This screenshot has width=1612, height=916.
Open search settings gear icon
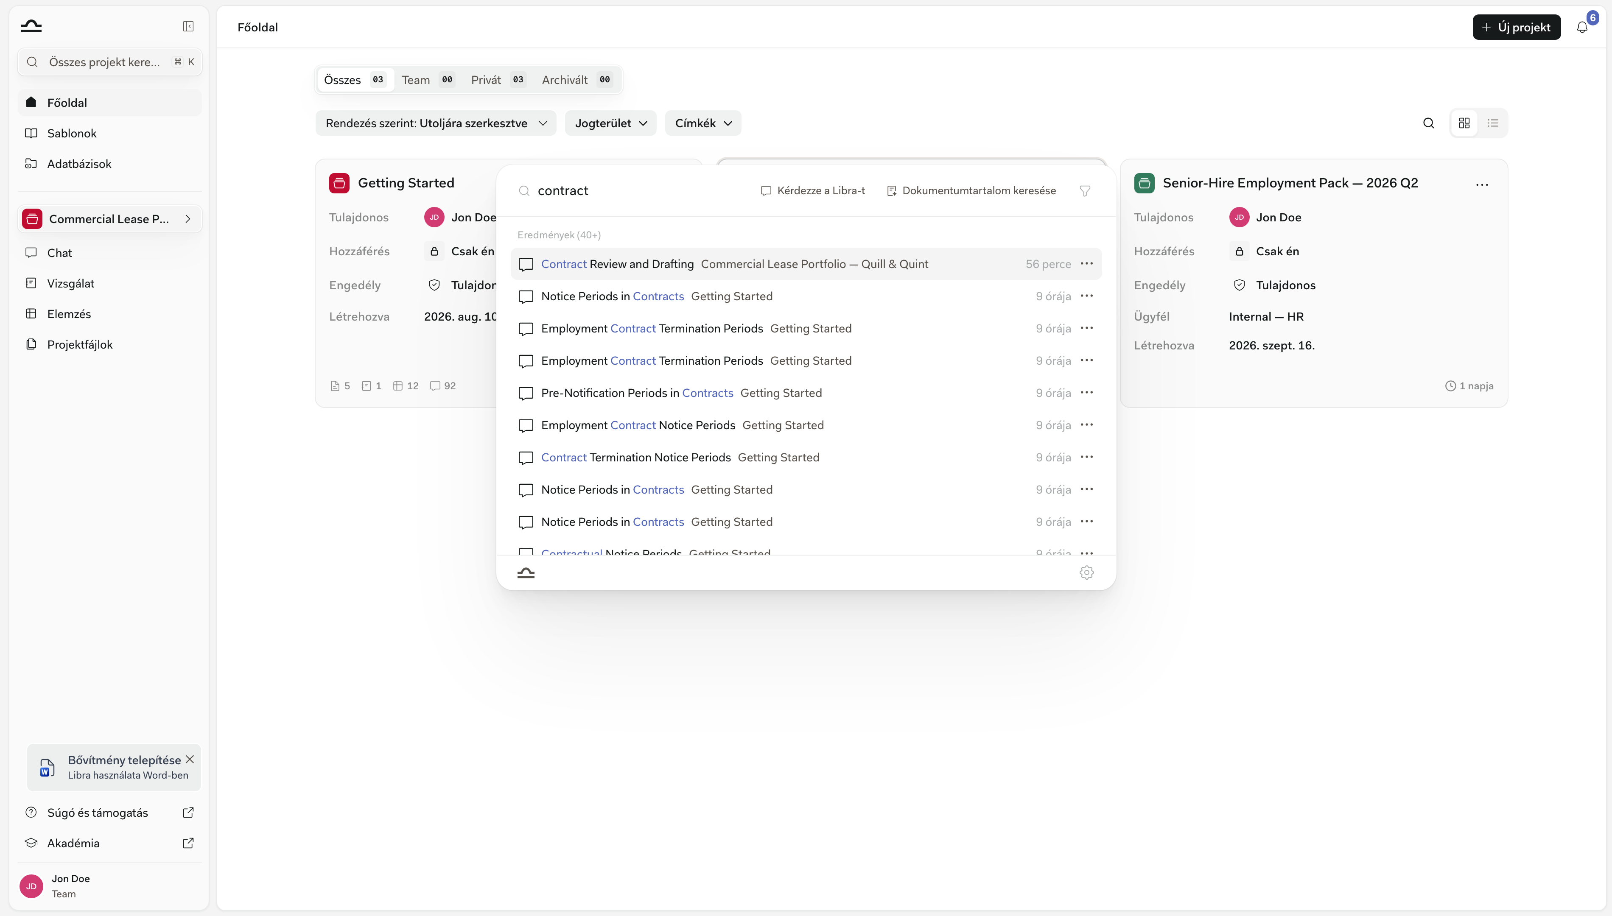pyautogui.click(x=1087, y=572)
